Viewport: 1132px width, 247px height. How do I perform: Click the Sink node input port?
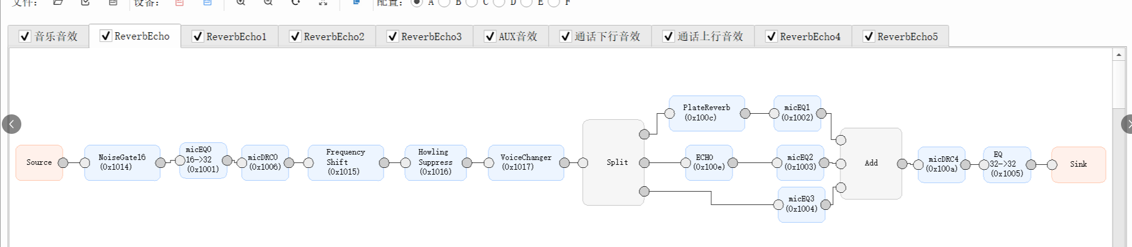pyautogui.click(x=1052, y=164)
